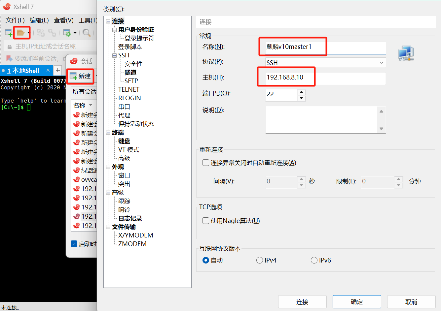Screen dimensions: 441x311
Task: Click the padlock icon in address bar
Action: (10, 47)
